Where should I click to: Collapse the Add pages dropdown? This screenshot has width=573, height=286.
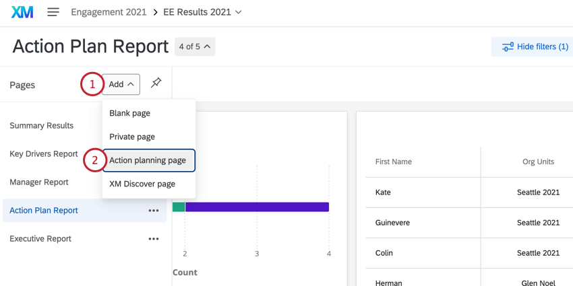[x=121, y=84]
